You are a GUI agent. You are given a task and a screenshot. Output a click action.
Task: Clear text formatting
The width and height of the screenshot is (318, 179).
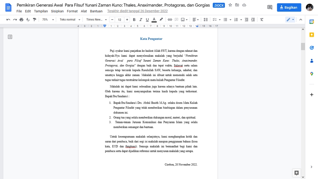tap(262, 20)
